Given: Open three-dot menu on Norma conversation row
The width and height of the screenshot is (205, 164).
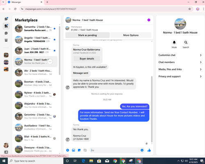Looking at the screenshot, I should point(50,62).
